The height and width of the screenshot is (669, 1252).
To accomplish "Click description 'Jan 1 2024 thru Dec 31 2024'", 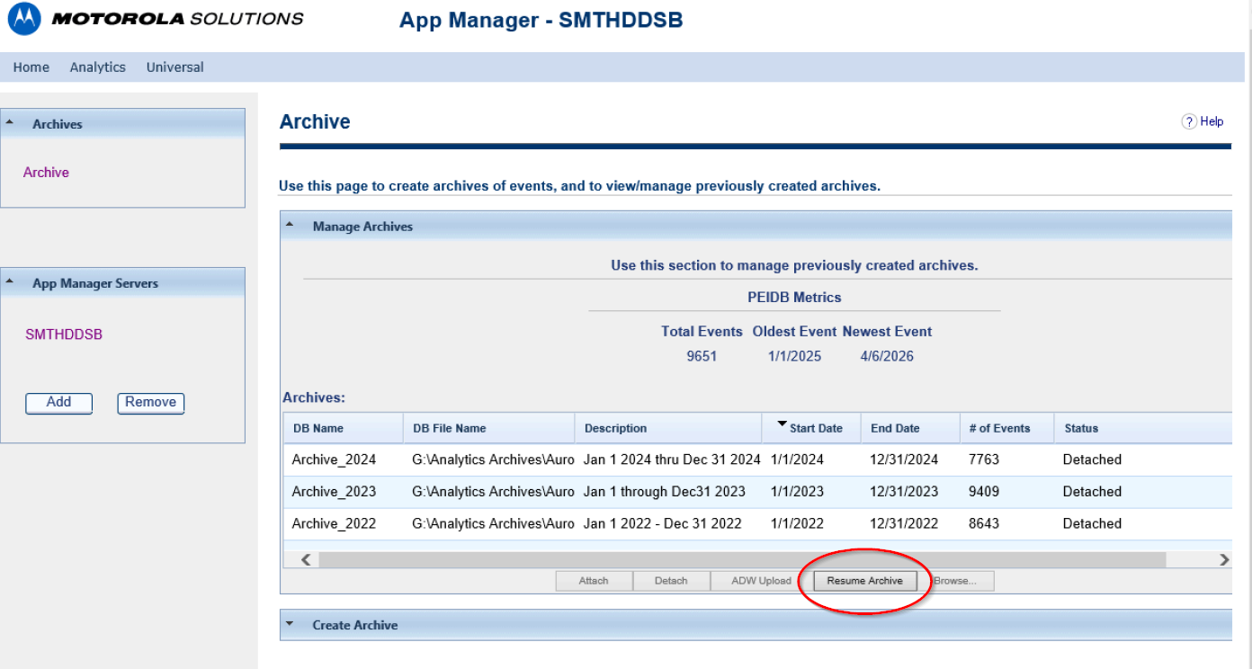I will coord(672,459).
